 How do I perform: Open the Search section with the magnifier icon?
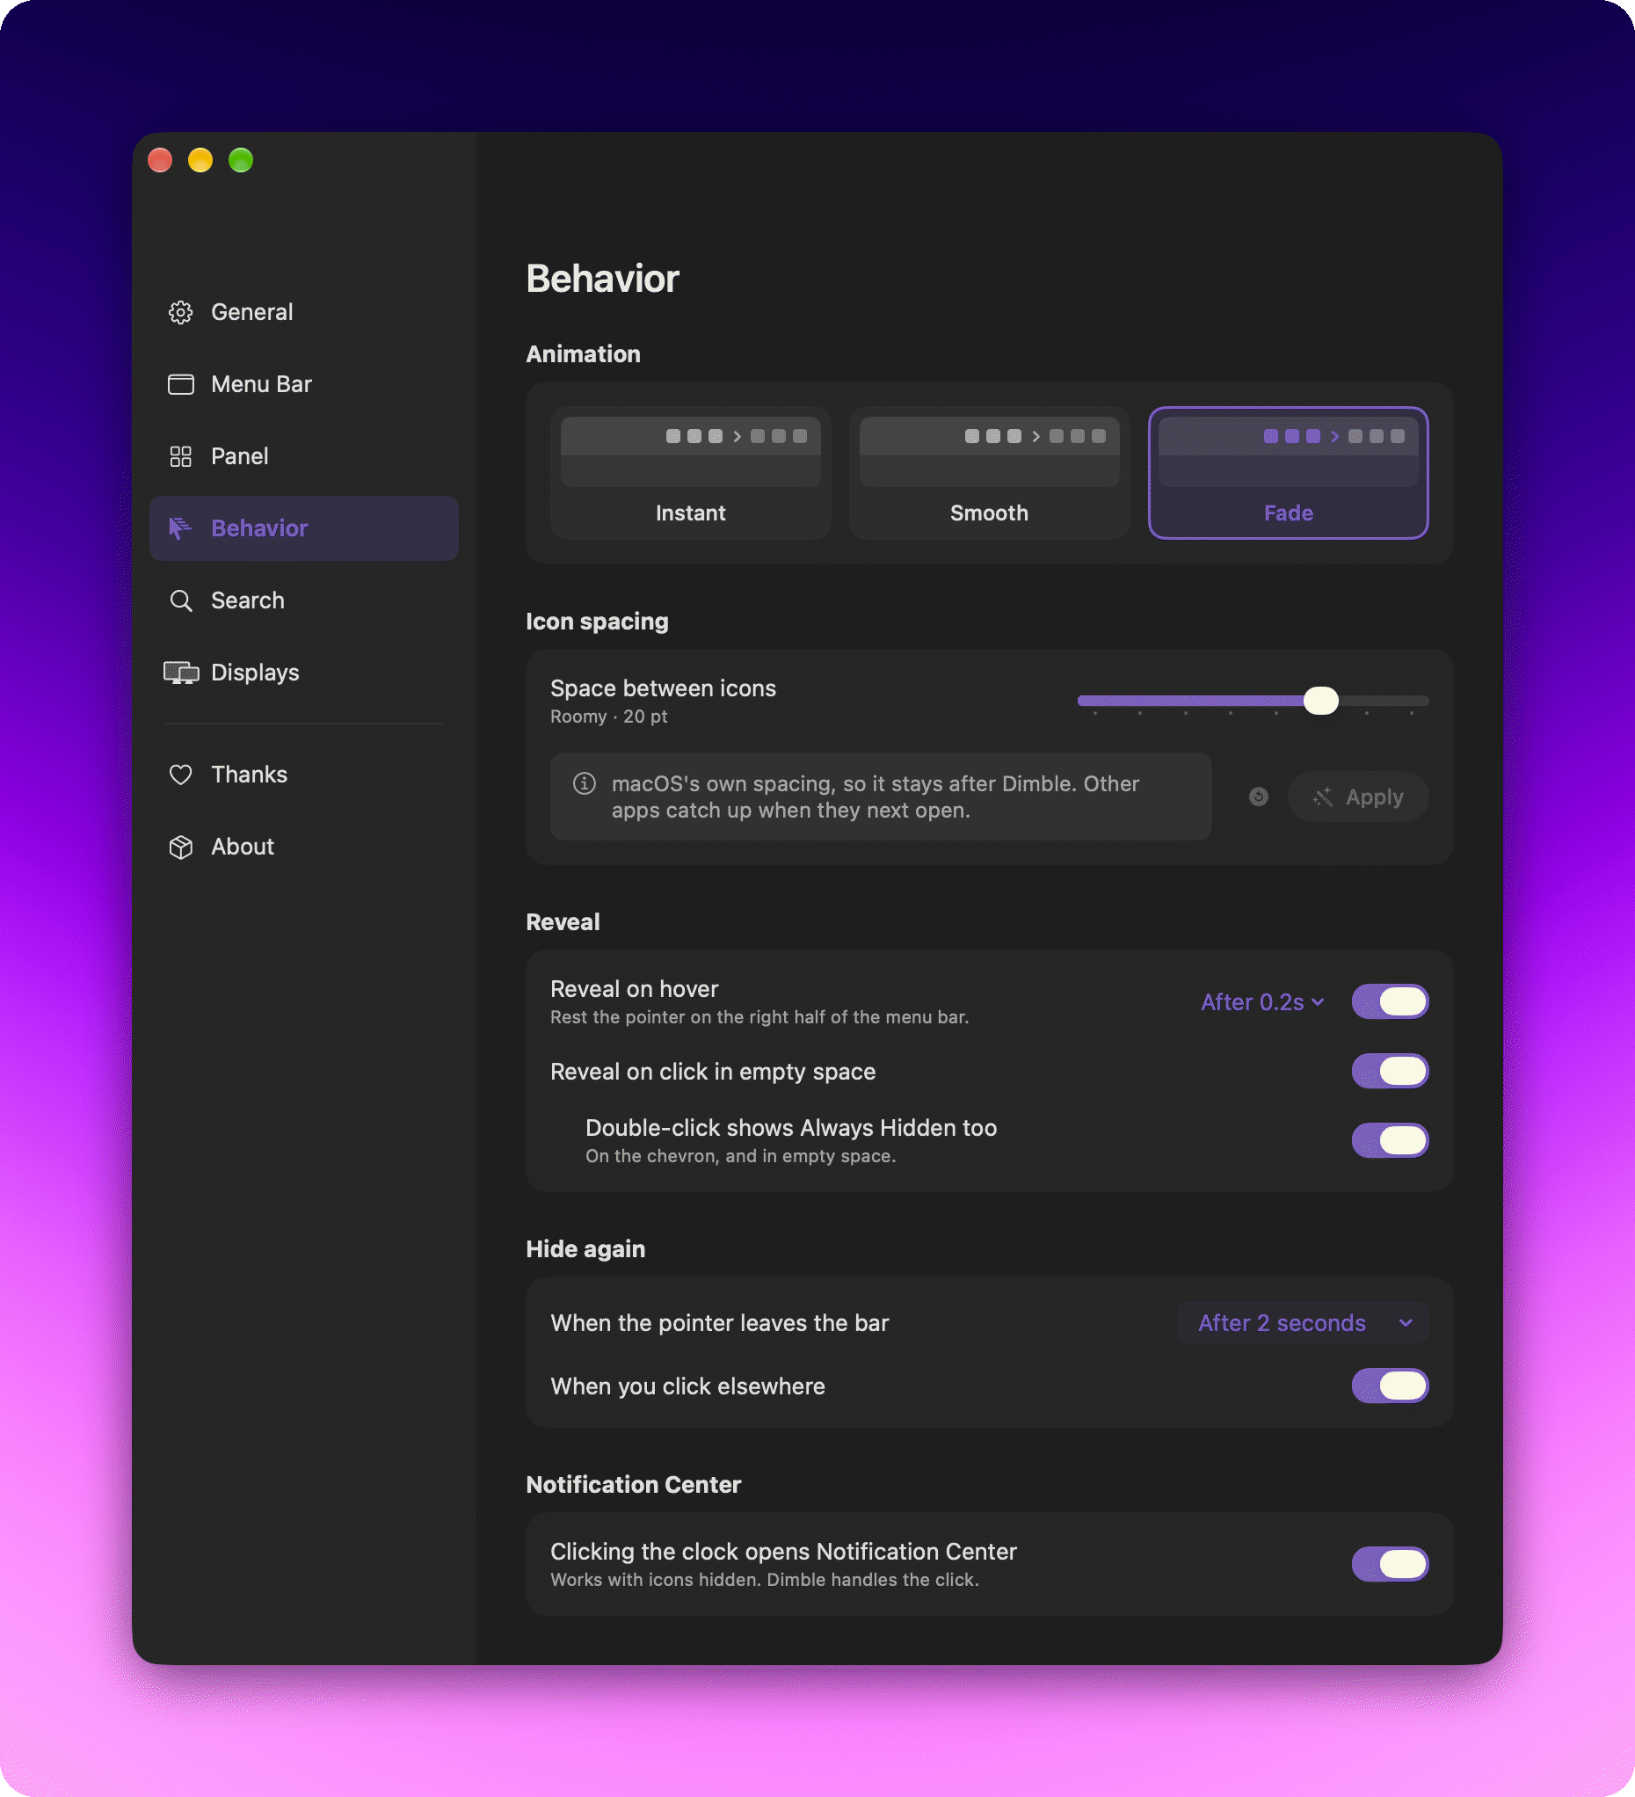(304, 600)
